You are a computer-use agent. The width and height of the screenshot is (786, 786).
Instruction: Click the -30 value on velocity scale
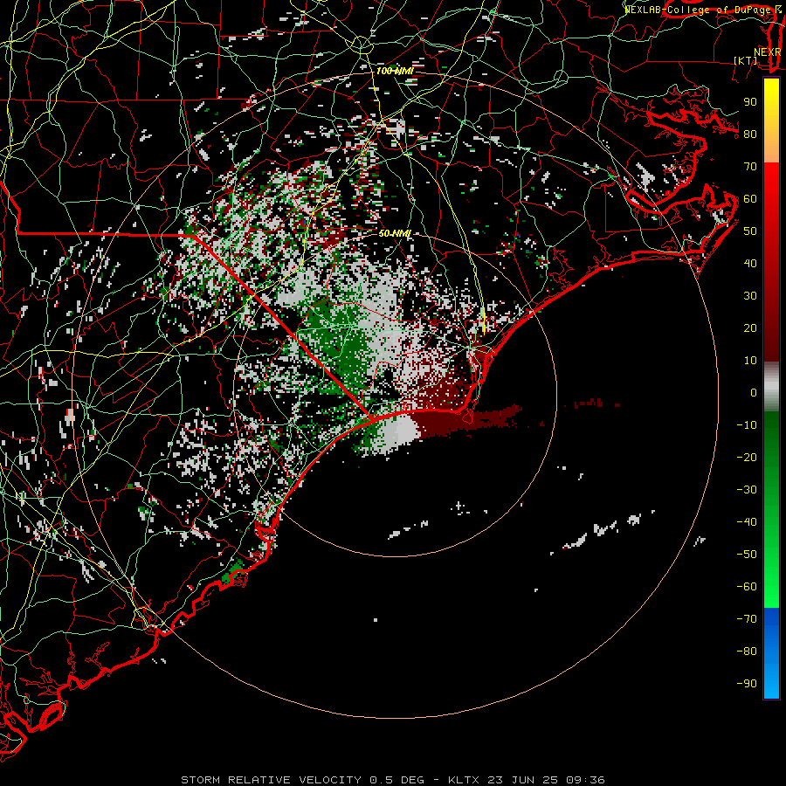coord(747,490)
